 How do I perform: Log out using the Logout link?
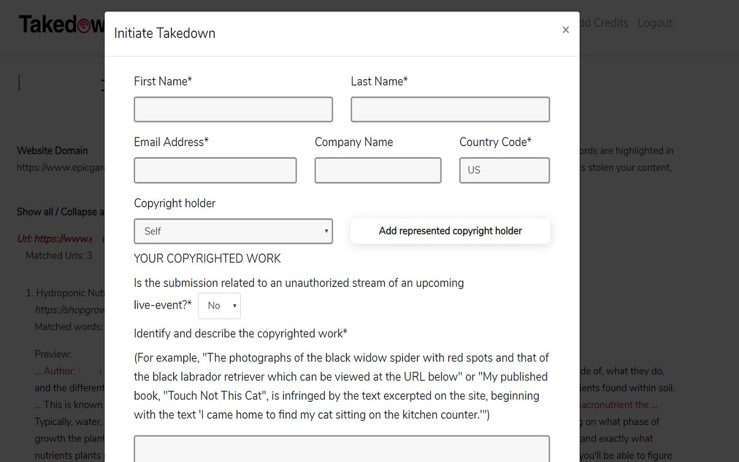(655, 23)
